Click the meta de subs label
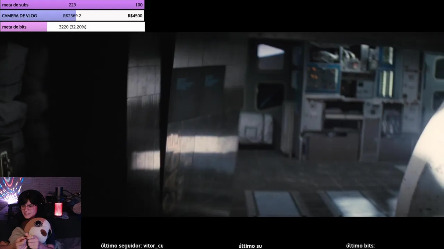Viewport: 444px width, 249px height. (x=15, y=5)
